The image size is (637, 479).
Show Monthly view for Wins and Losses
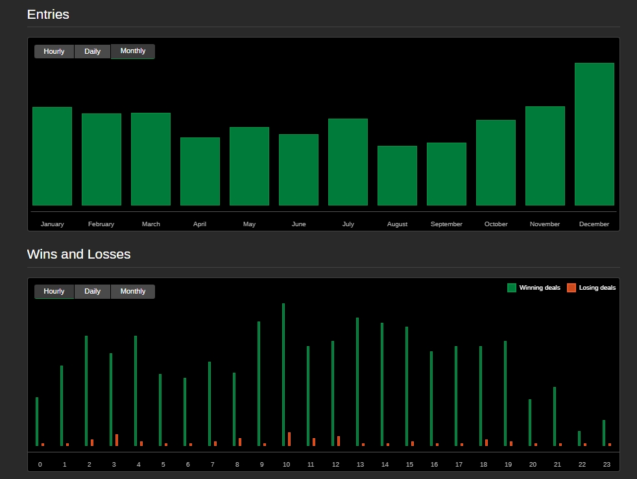coord(133,292)
